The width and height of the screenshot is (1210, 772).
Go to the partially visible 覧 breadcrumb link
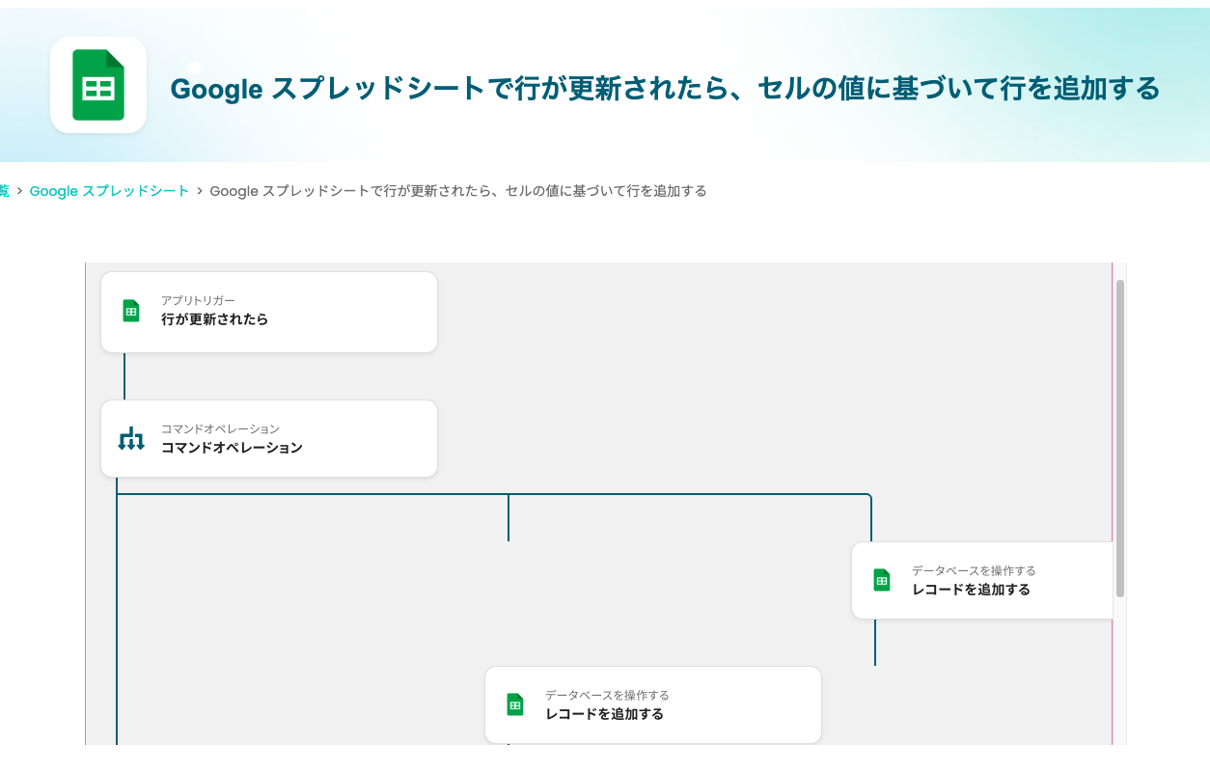point(4,191)
